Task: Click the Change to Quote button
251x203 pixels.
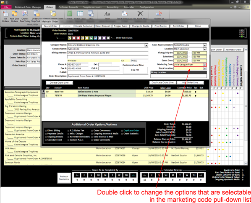Action: [140, 26]
